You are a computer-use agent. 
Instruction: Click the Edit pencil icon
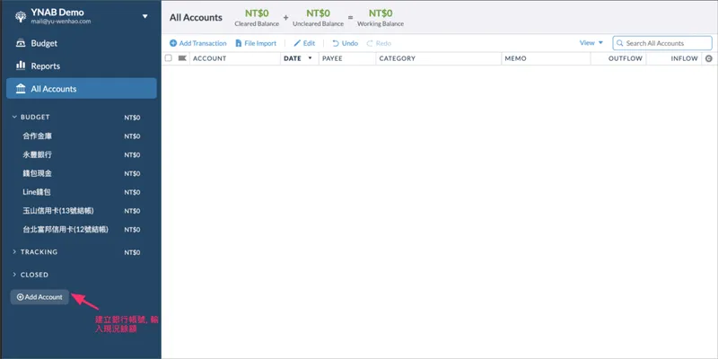(x=297, y=43)
